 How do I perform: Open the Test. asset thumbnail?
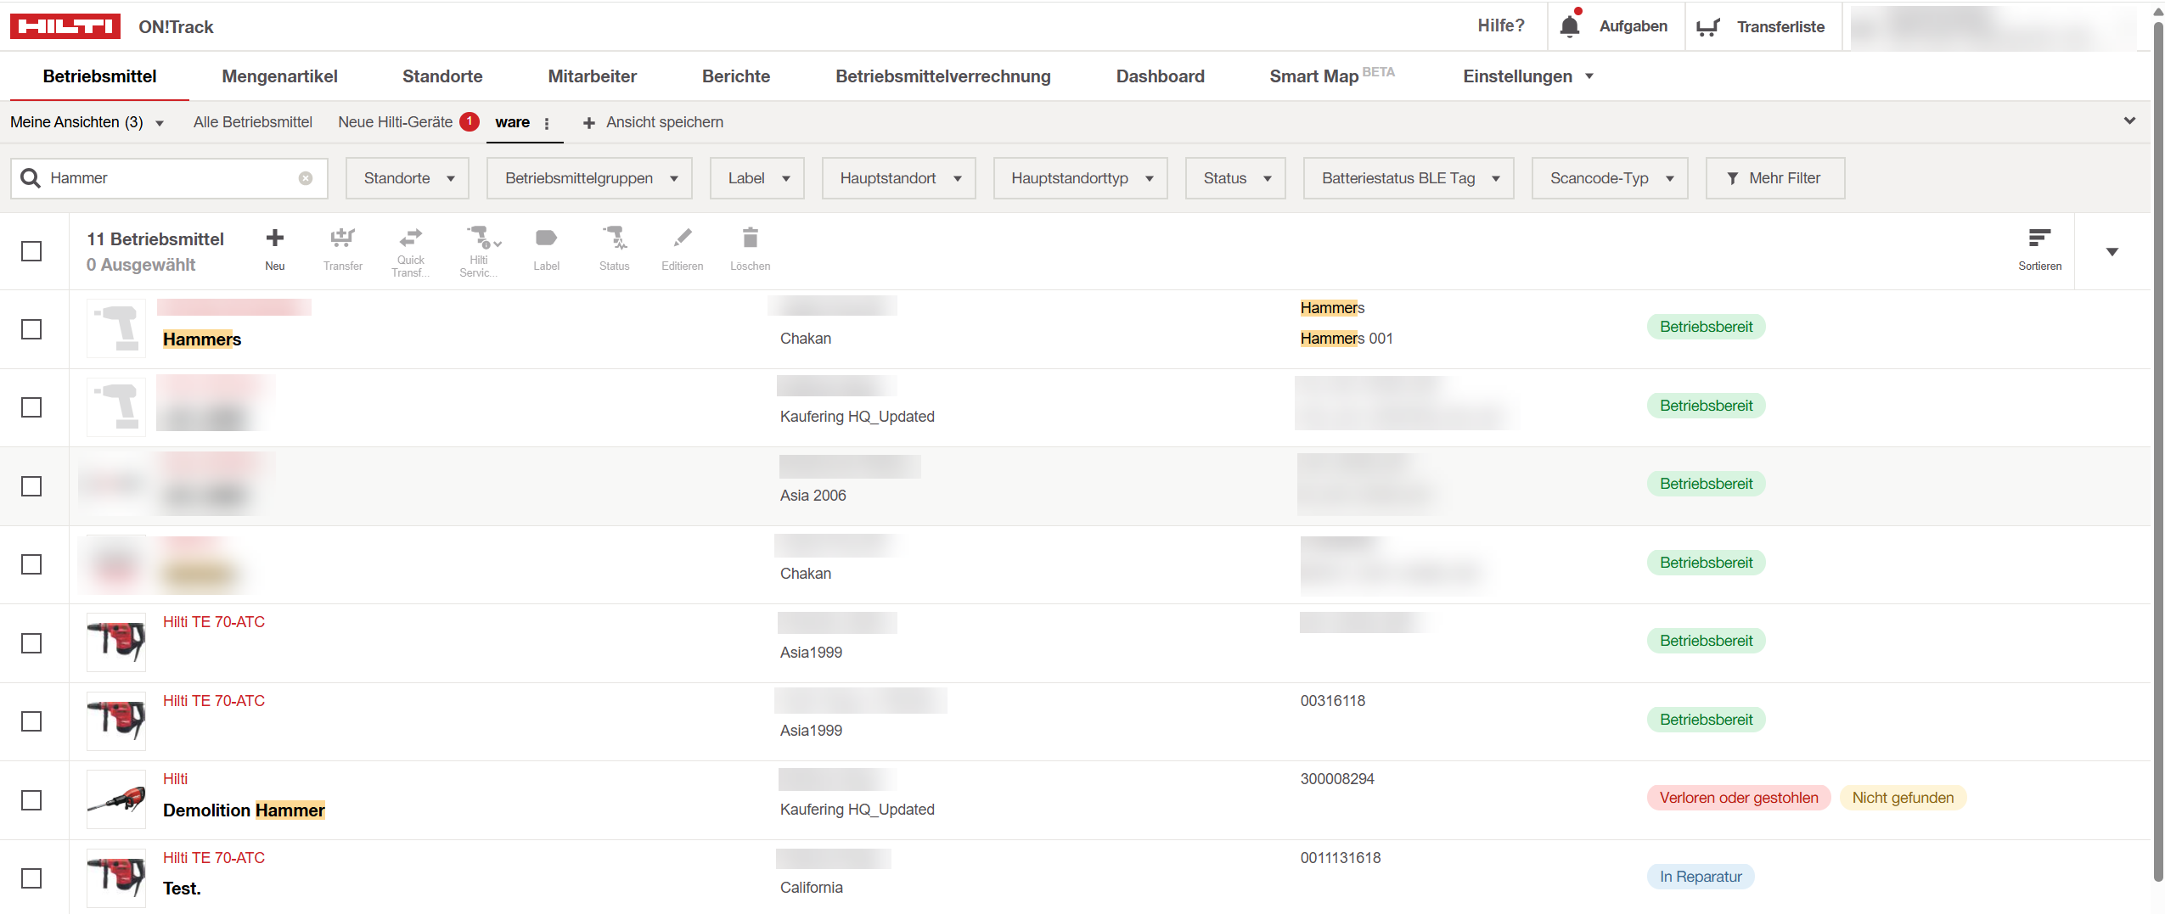(x=116, y=878)
